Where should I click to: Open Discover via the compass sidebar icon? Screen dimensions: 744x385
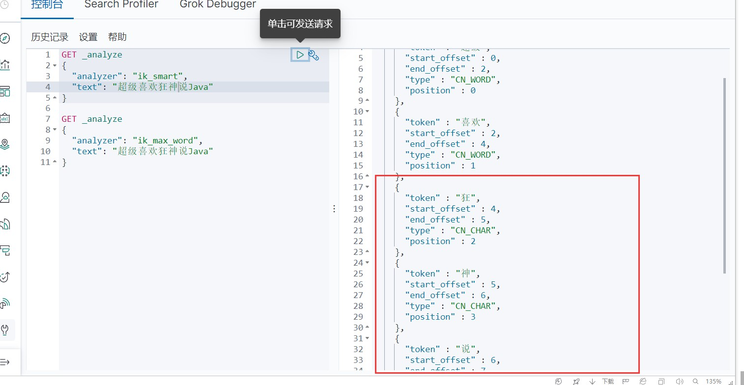[5, 38]
